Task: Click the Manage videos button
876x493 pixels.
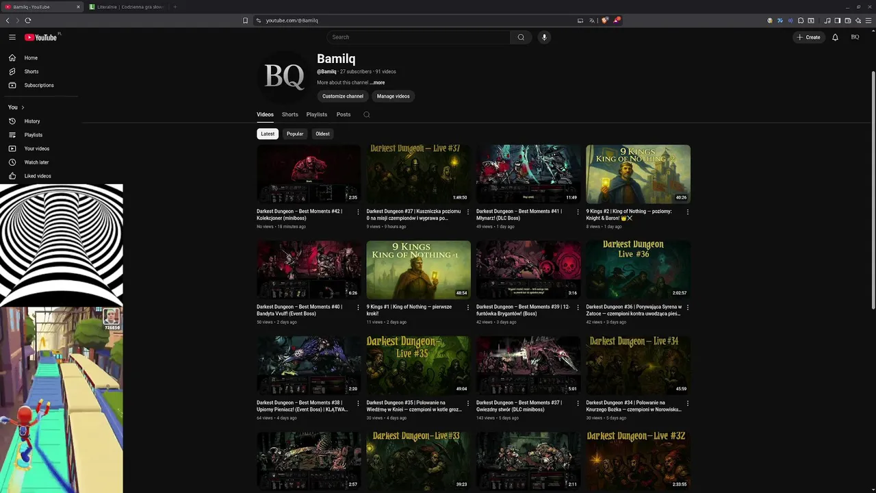Action: pyautogui.click(x=394, y=97)
